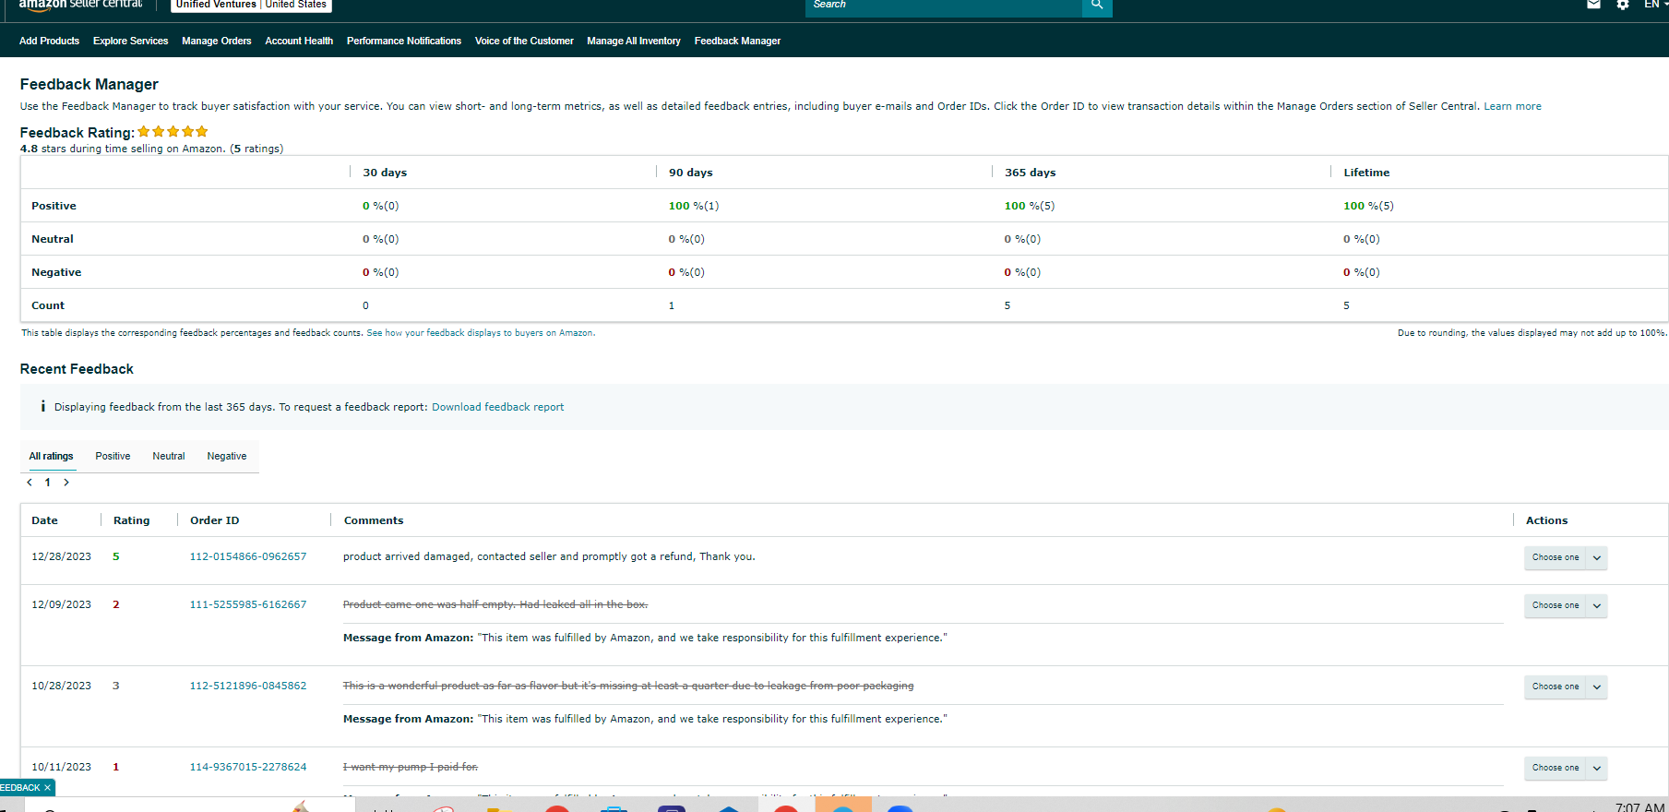Open how feedback displays to buyers link
Viewport: 1669px width, 812px height.
coord(481,333)
